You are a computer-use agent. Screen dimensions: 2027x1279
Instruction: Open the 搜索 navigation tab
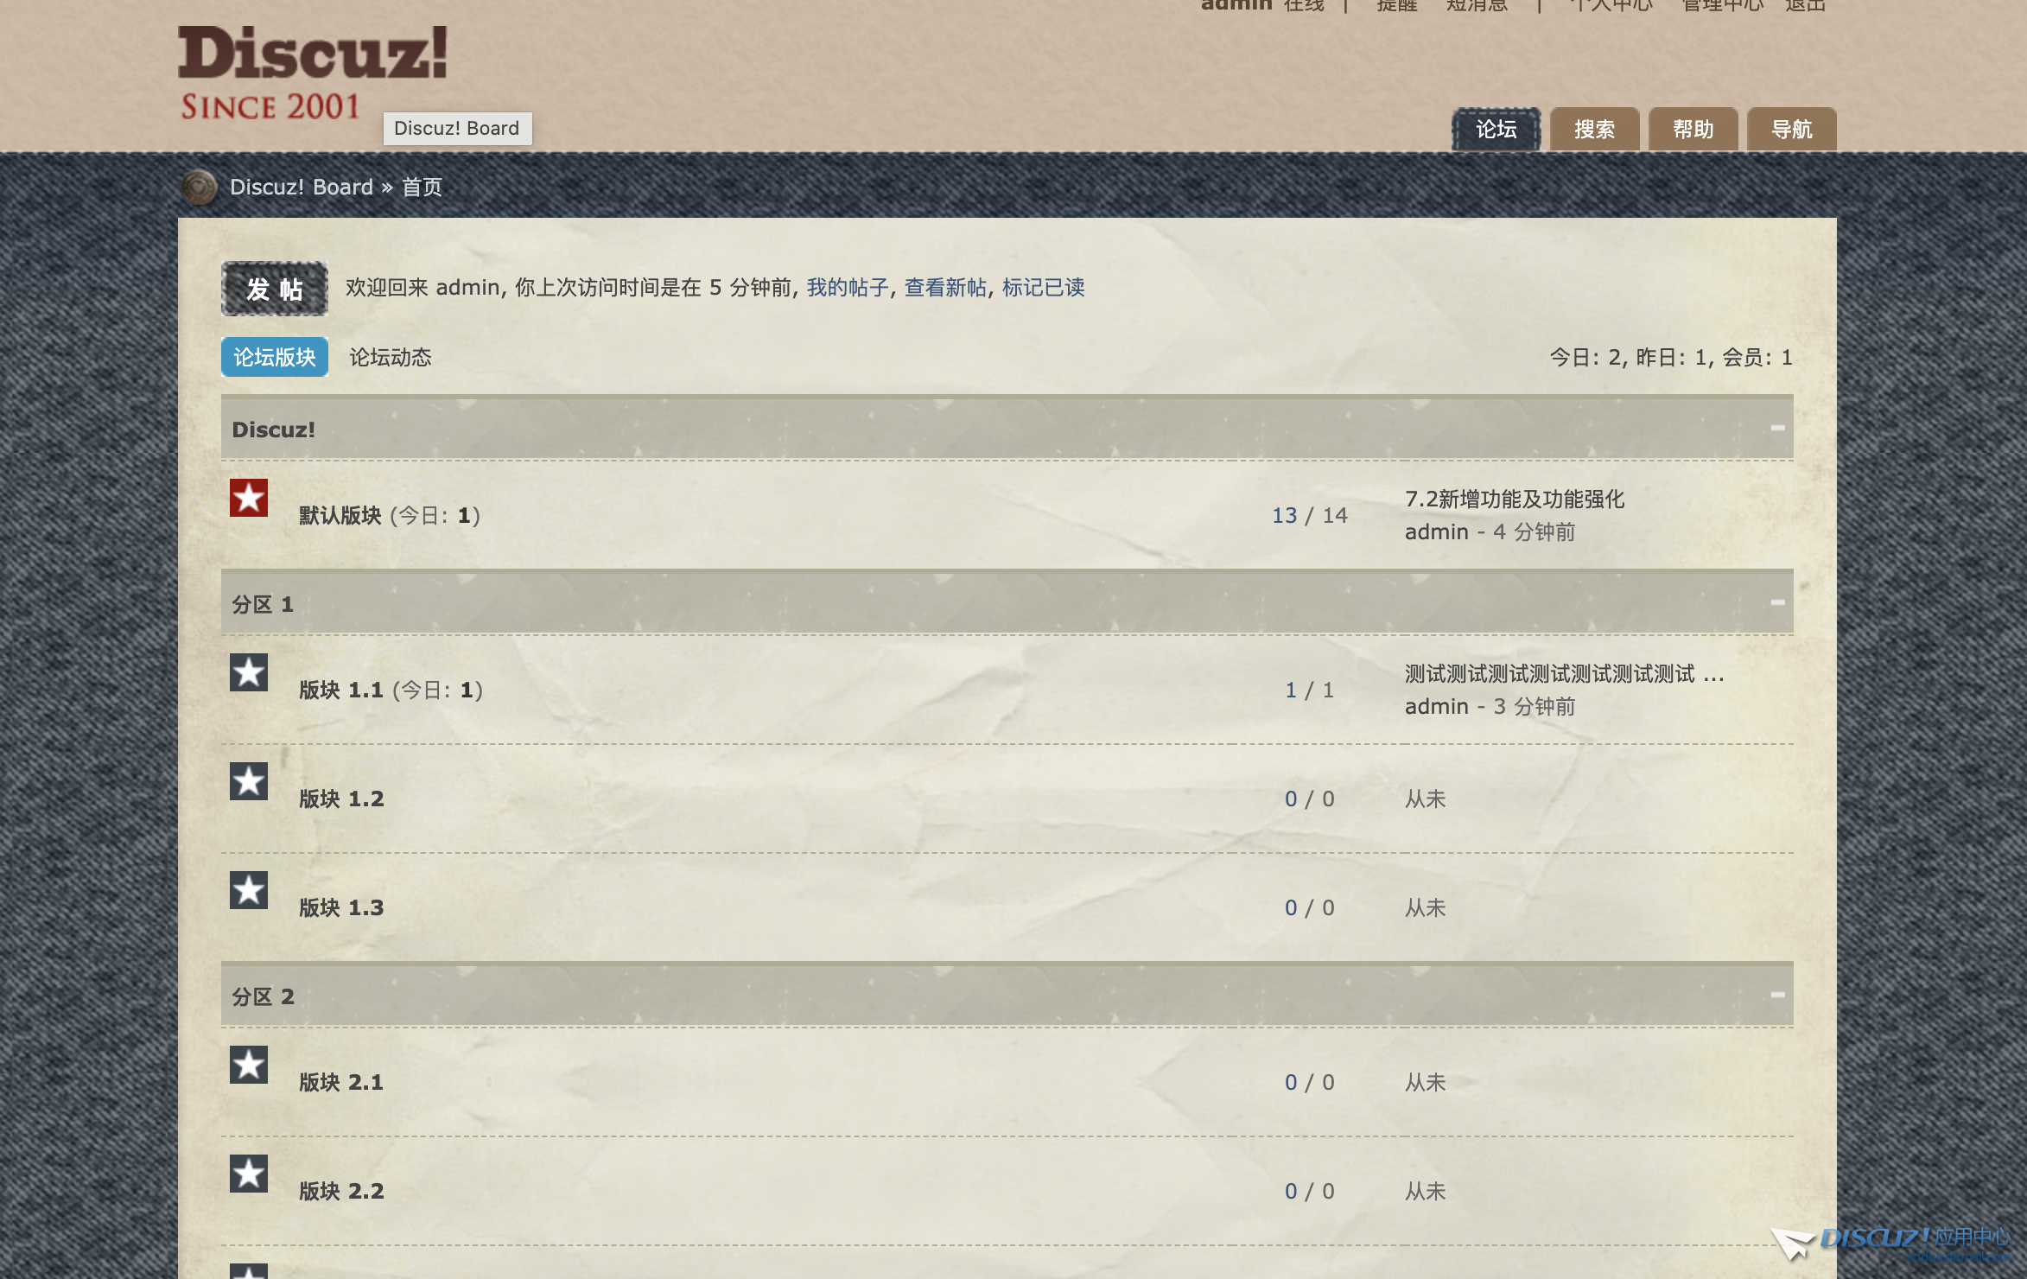(x=1595, y=130)
